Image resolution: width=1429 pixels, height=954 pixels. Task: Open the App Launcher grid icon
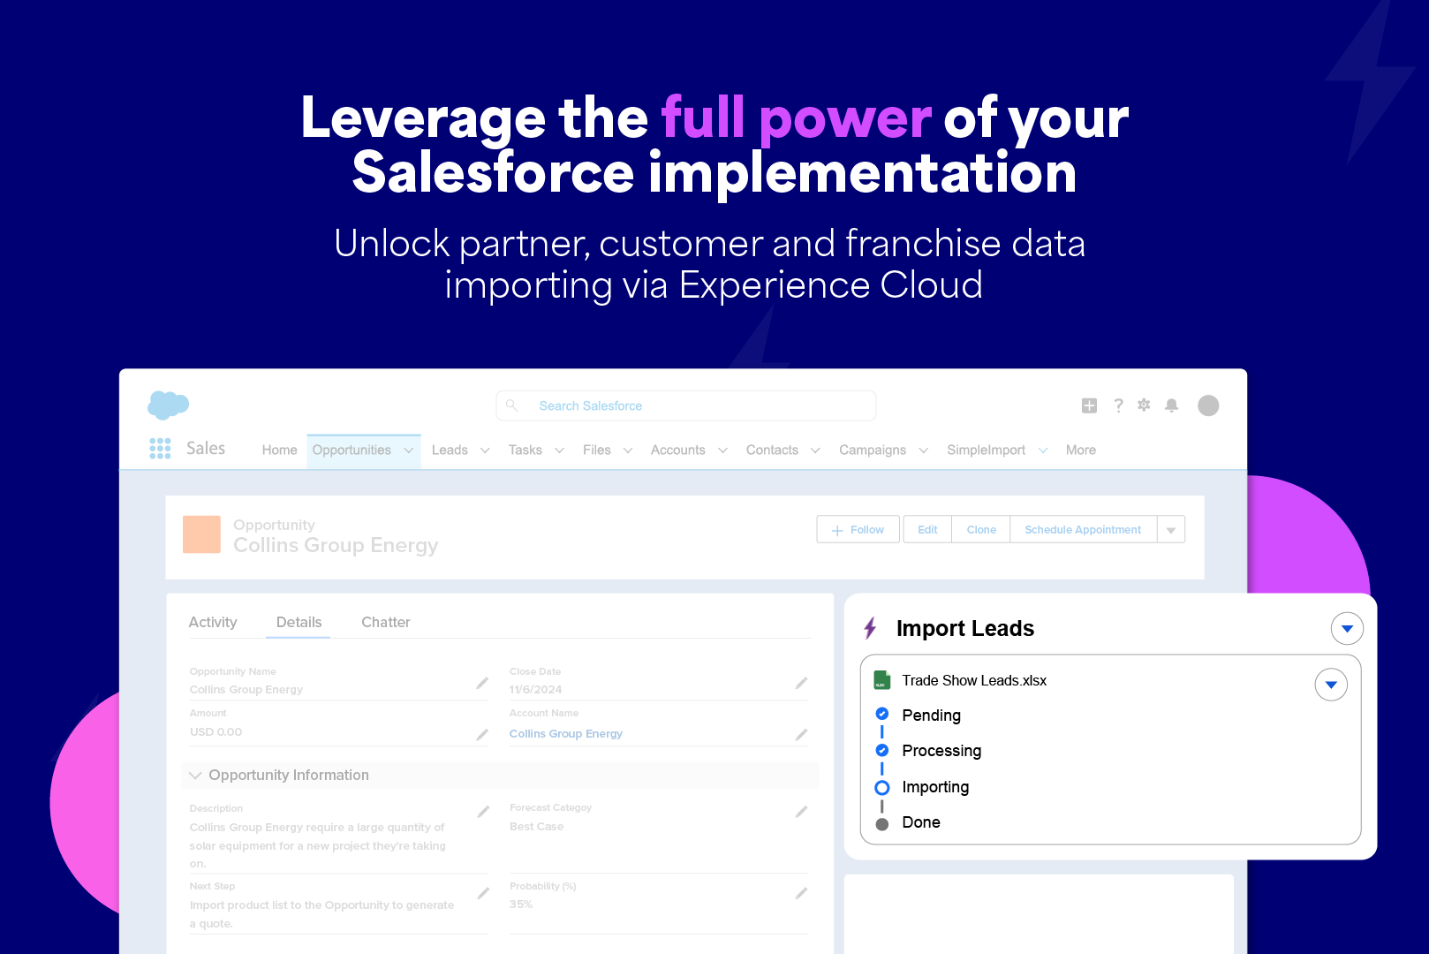click(x=160, y=449)
